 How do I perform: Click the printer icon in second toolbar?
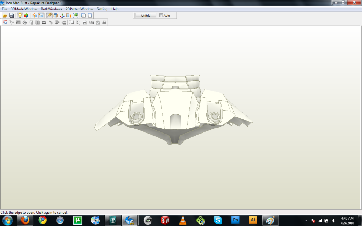point(104,23)
